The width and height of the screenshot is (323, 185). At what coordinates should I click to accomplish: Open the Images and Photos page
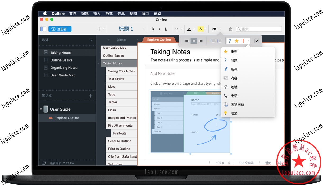[x=121, y=118]
